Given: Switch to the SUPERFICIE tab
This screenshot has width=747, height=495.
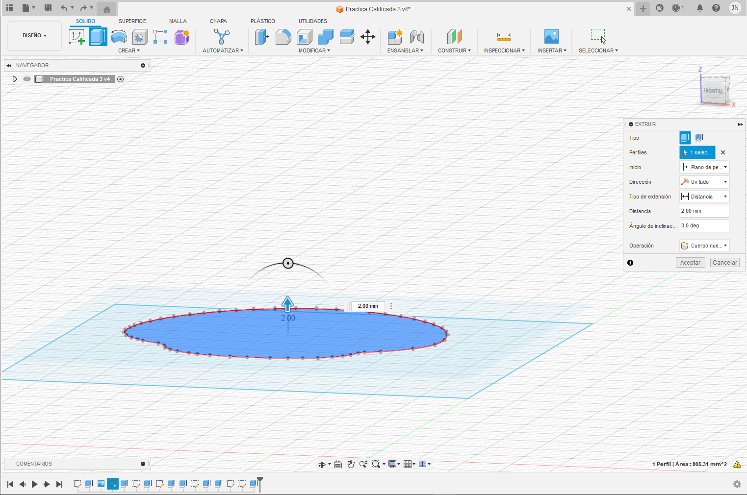Looking at the screenshot, I should [x=132, y=21].
